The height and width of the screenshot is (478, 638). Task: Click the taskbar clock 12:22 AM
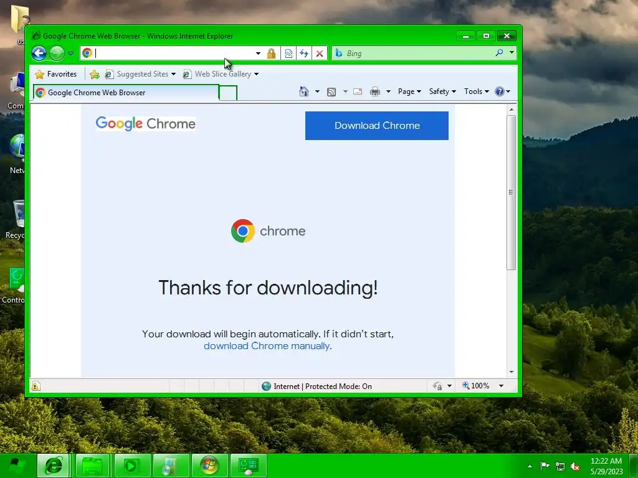tap(606, 461)
